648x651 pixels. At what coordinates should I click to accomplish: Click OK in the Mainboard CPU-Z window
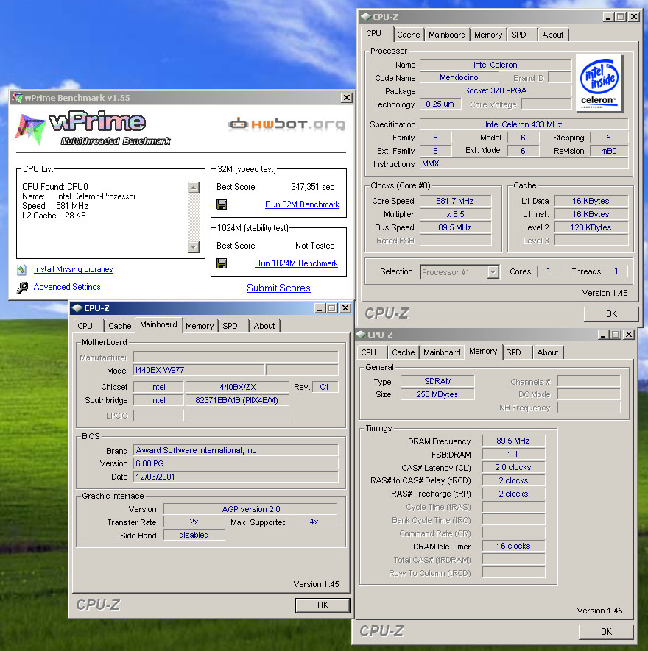click(x=323, y=605)
